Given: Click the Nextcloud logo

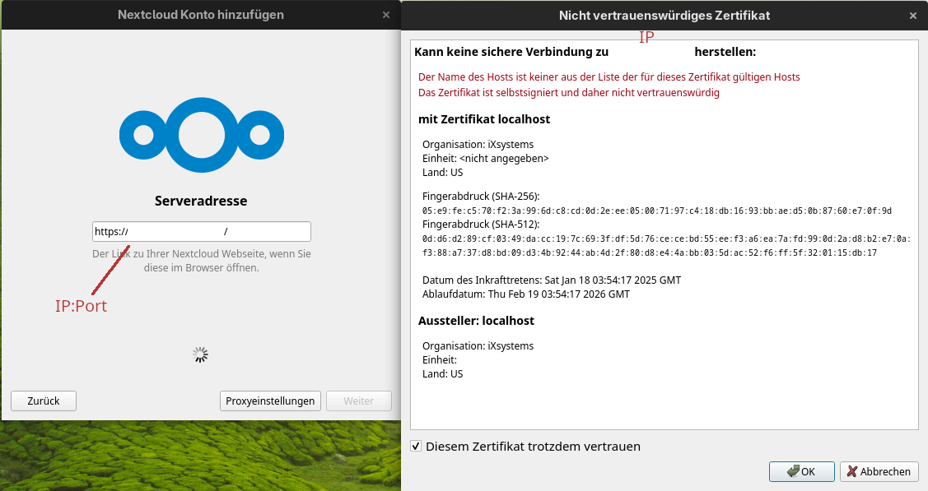Looking at the screenshot, I should (x=201, y=135).
